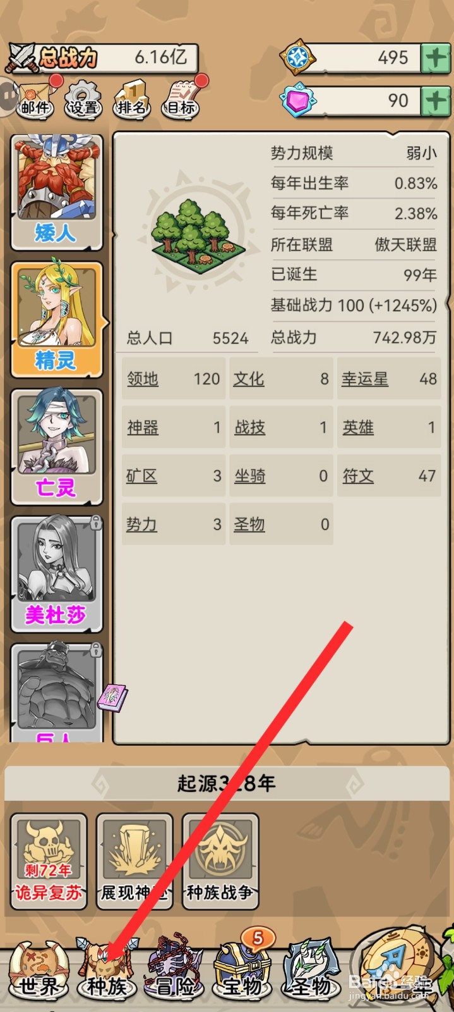Open the 设置 settings gear

(83, 99)
